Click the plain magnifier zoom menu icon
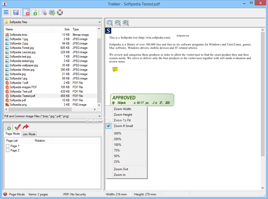 (110, 23)
